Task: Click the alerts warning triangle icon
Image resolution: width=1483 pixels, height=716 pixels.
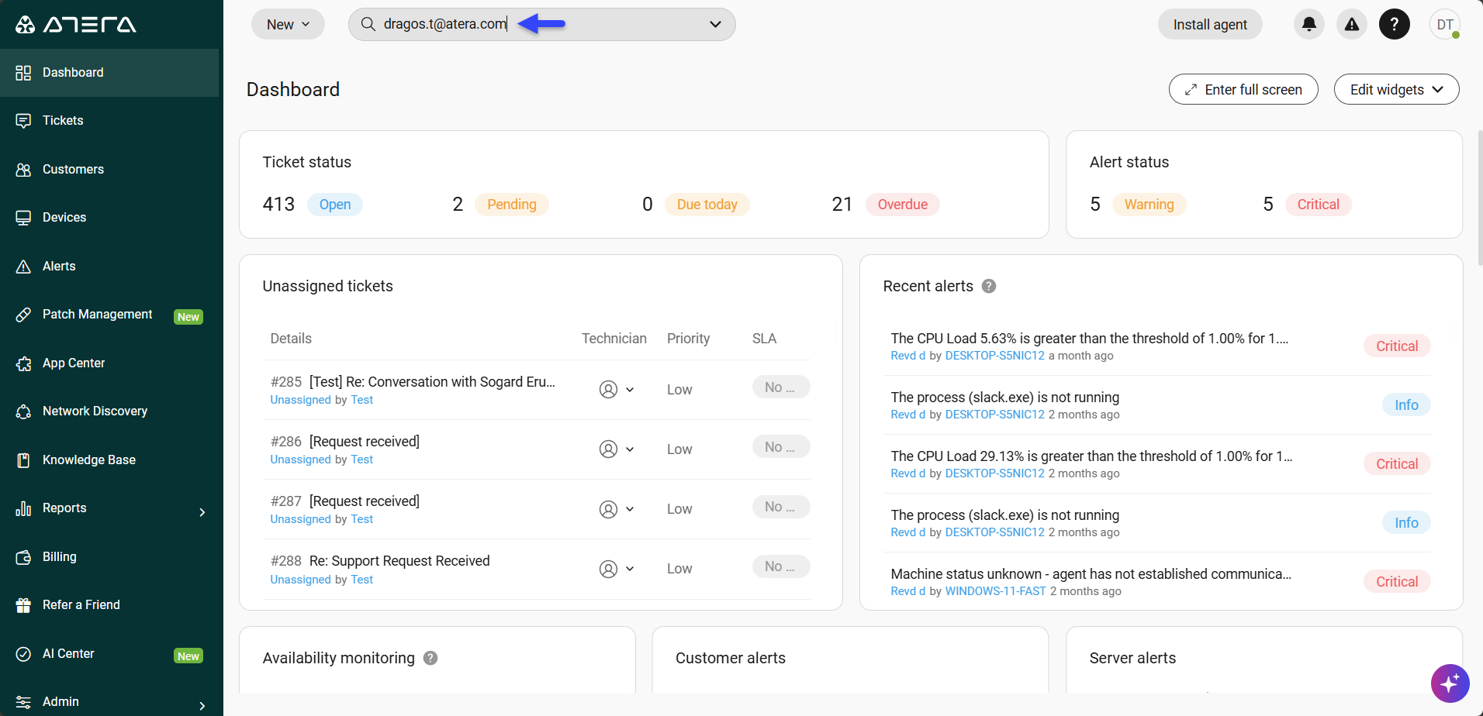Action: [x=1352, y=24]
